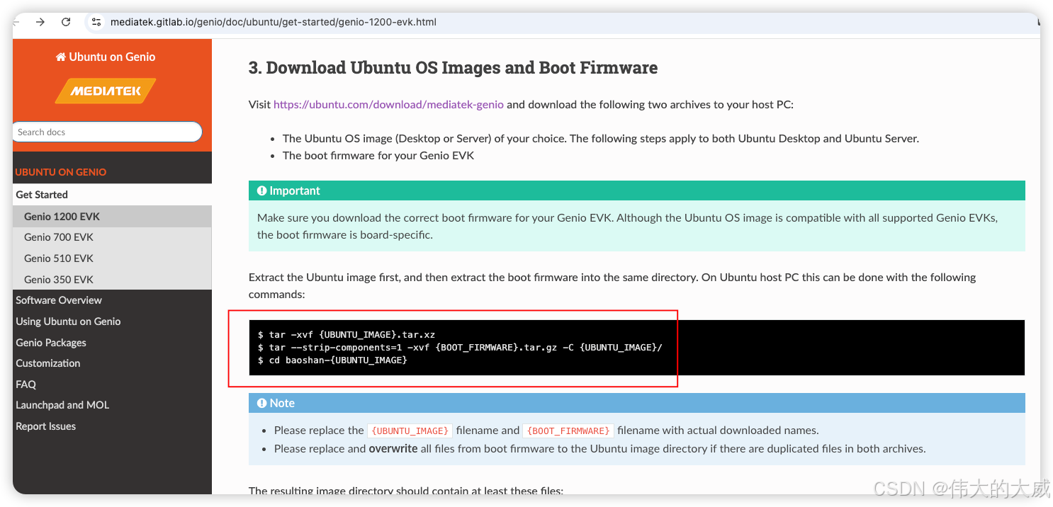The height and width of the screenshot is (507, 1053).
Task: Click the tar --strip-components=1 command line
Action: click(x=460, y=348)
